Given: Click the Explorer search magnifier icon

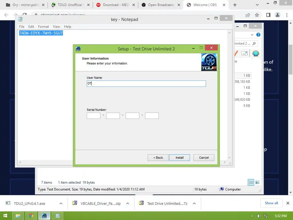Looking at the screenshot, I should click(x=254, y=44).
